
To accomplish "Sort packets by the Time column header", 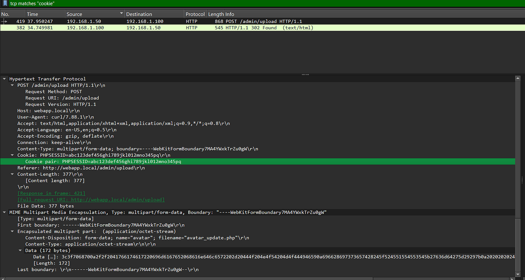I will pos(45,14).
